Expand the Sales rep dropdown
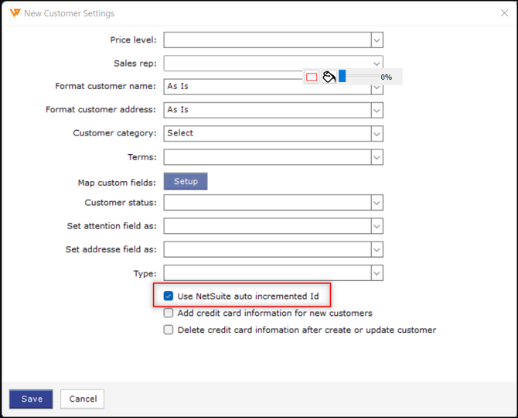The image size is (518, 418). (x=377, y=63)
